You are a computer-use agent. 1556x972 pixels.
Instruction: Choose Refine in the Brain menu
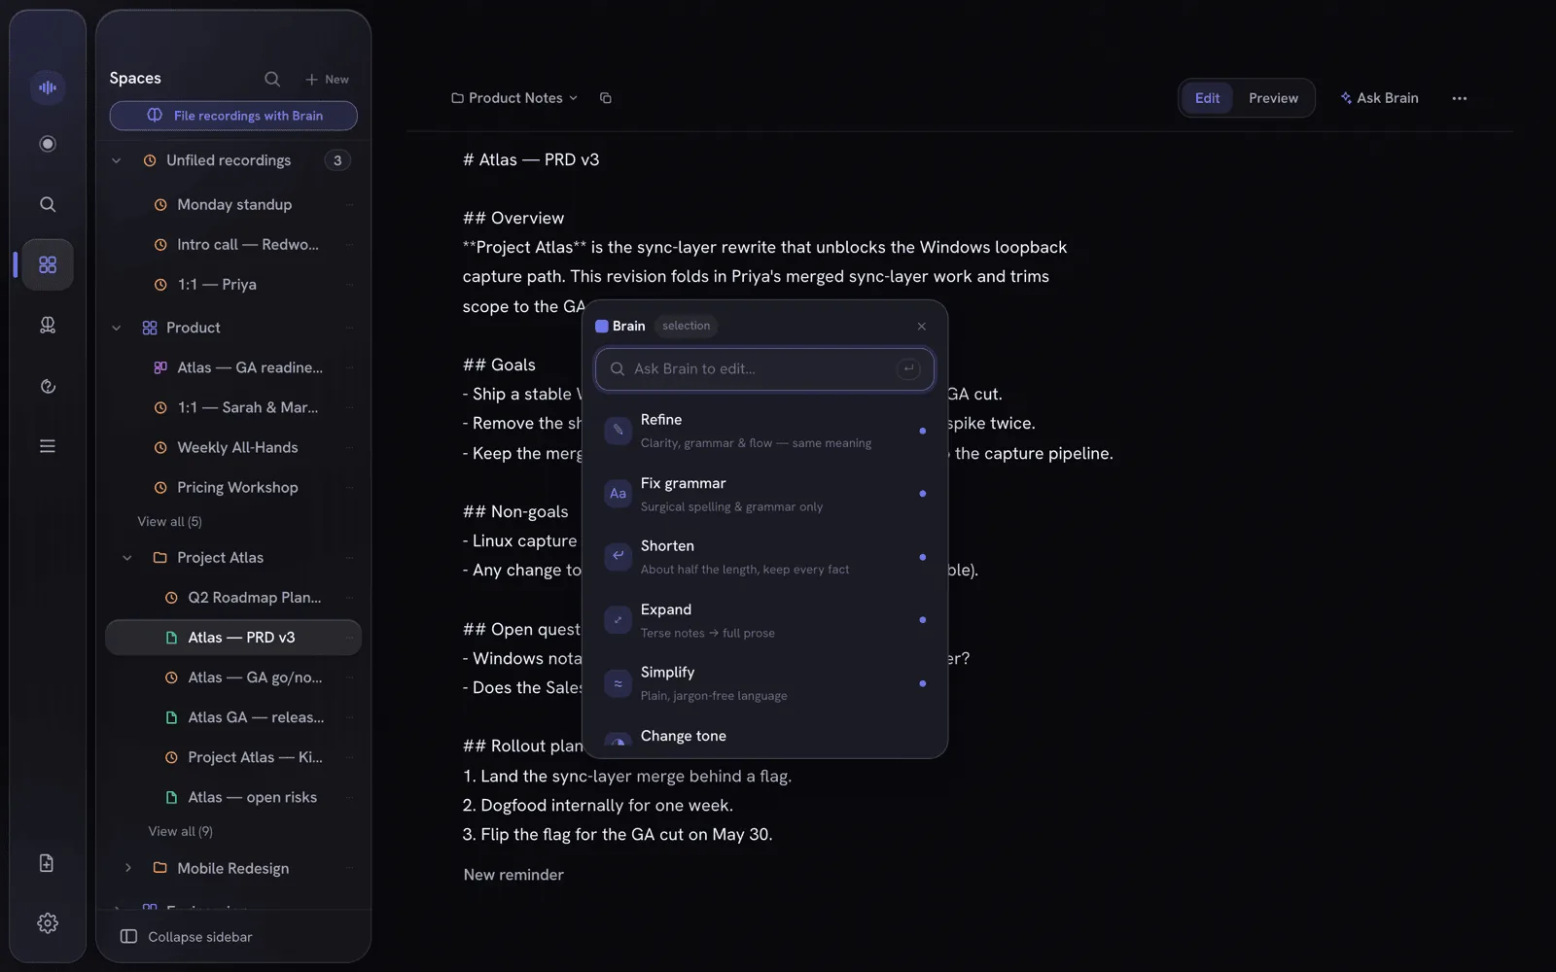[765, 431]
